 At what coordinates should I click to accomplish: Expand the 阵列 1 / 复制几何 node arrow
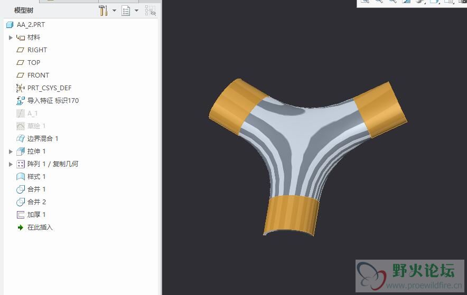(11, 164)
